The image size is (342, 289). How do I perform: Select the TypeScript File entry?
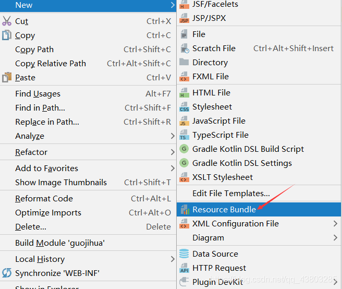[259, 135]
